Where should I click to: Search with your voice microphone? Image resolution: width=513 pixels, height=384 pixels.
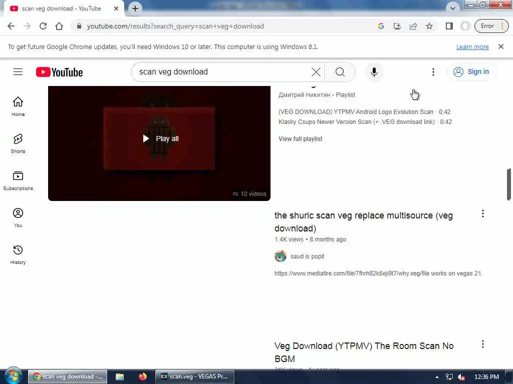pyautogui.click(x=374, y=72)
